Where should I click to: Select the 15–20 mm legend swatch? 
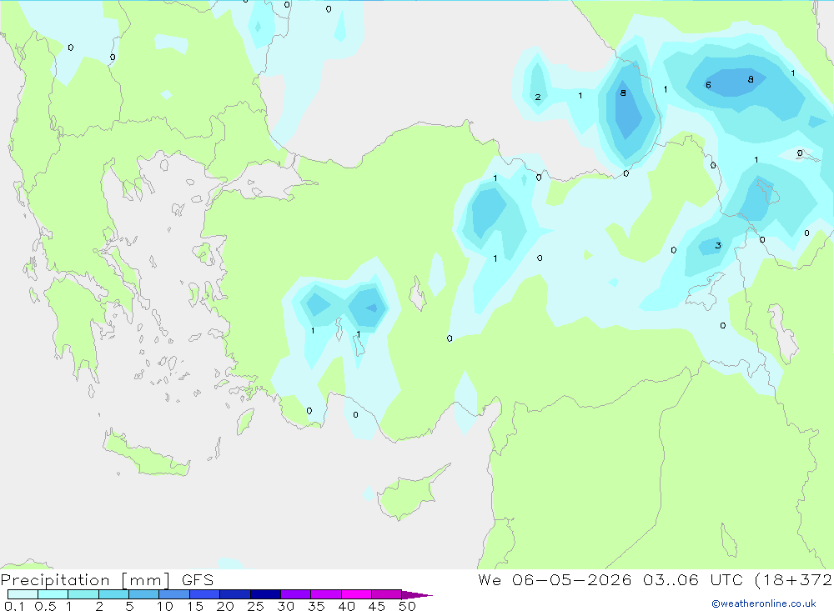point(205,594)
